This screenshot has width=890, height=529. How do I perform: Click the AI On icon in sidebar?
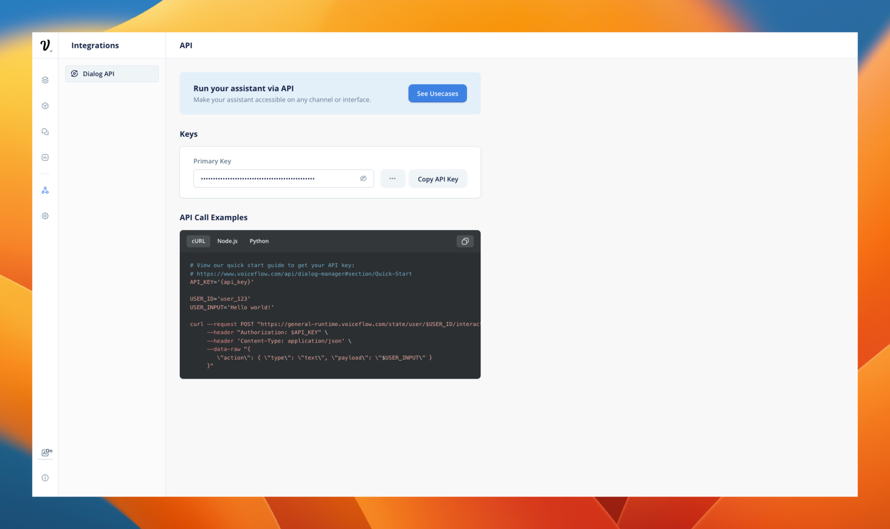tap(46, 453)
